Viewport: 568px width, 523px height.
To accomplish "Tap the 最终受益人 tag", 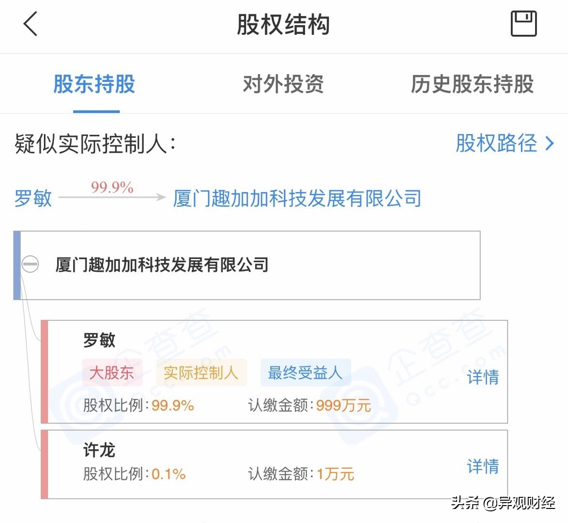I will (x=305, y=373).
